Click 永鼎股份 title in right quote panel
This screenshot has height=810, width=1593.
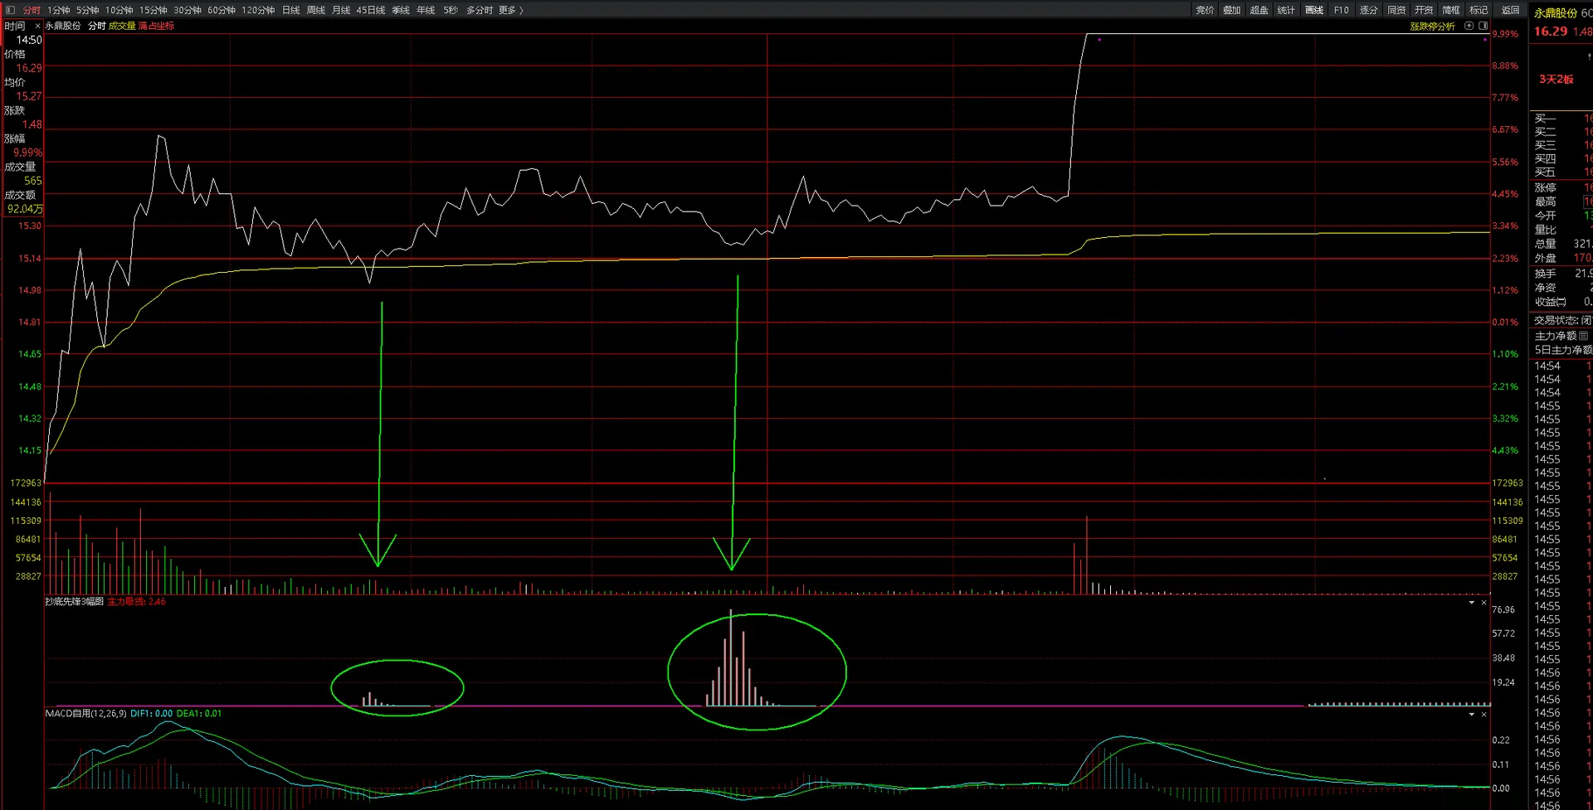[x=1556, y=13]
